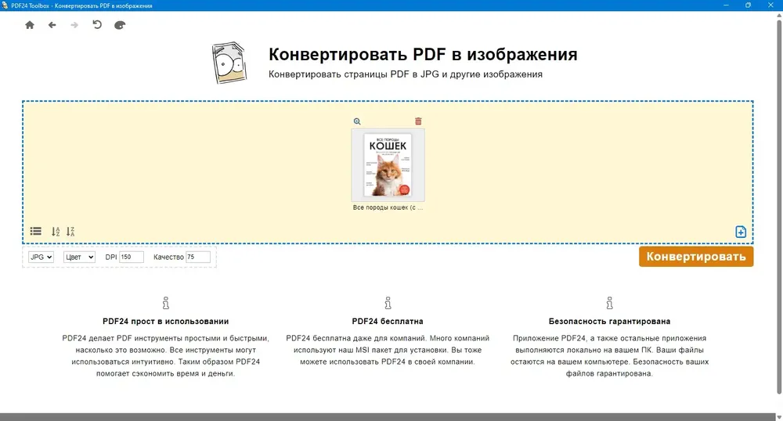Viewport: 783px width, 421px height.
Task: Reset the tool with the reload icon
Action: click(x=97, y=24)
